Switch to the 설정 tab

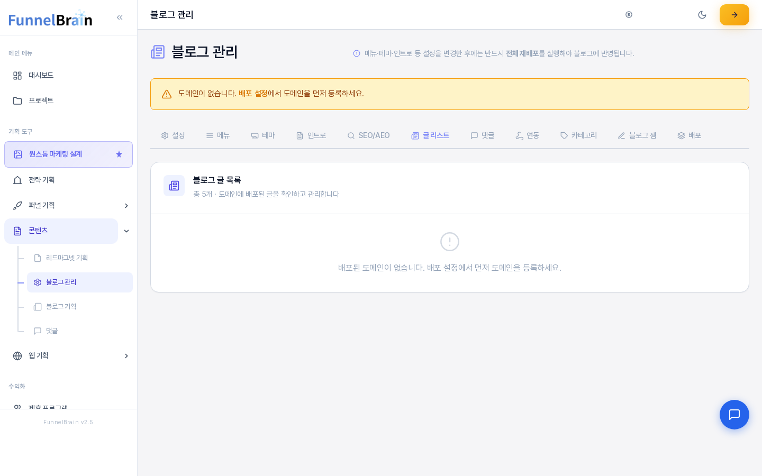173,136
